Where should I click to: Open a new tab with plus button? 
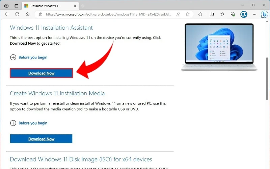tap(83, 6)
